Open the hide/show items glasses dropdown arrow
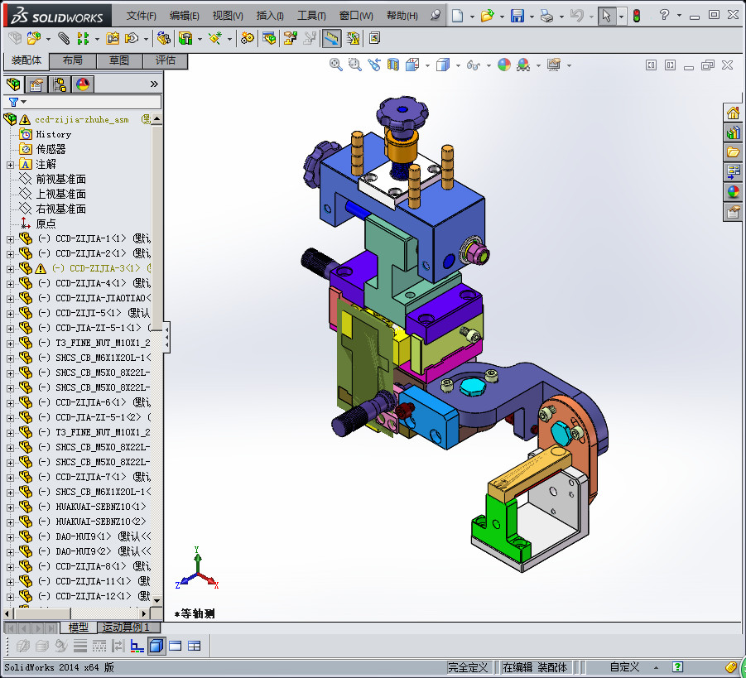 [x=489, y=65]
